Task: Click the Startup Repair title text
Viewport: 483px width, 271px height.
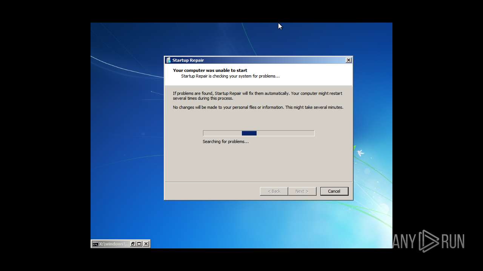Action: (x=188, y=60)
